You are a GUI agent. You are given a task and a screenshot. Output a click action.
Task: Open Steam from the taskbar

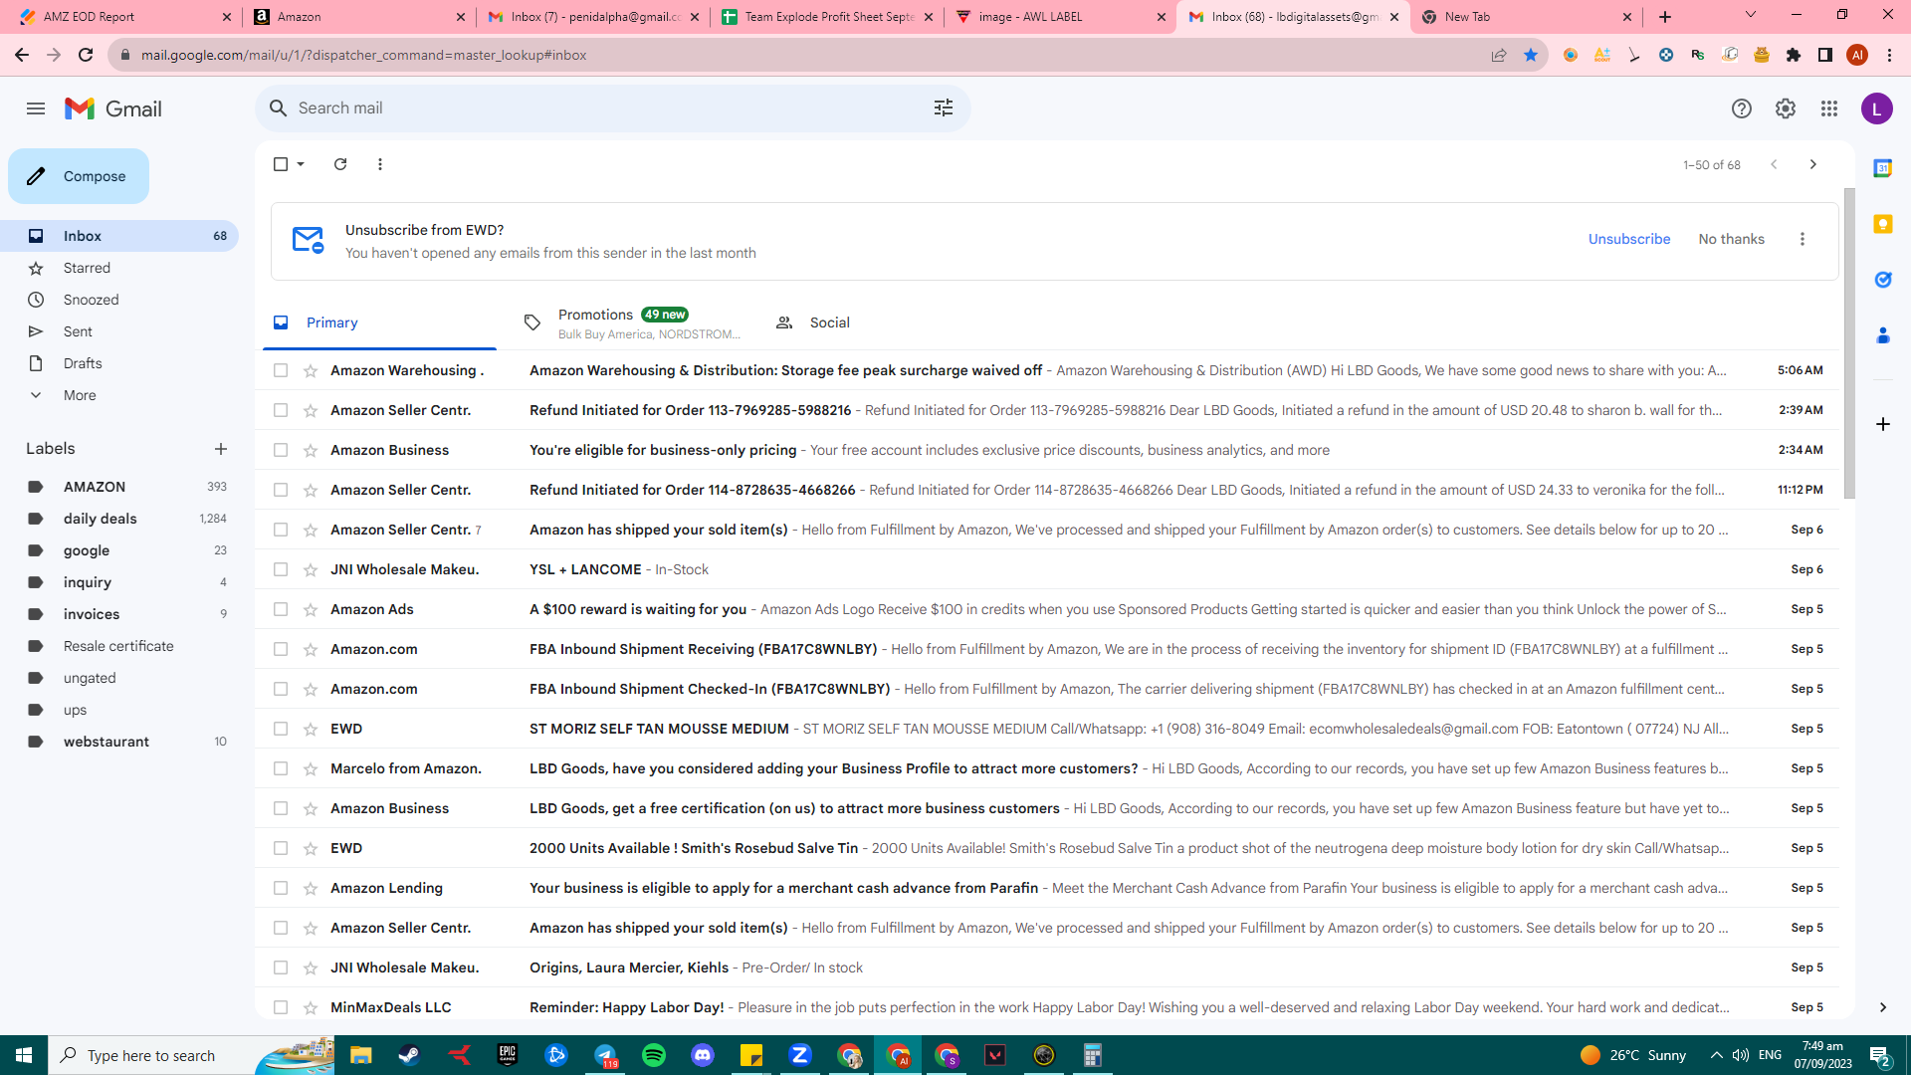(409, 1055)
